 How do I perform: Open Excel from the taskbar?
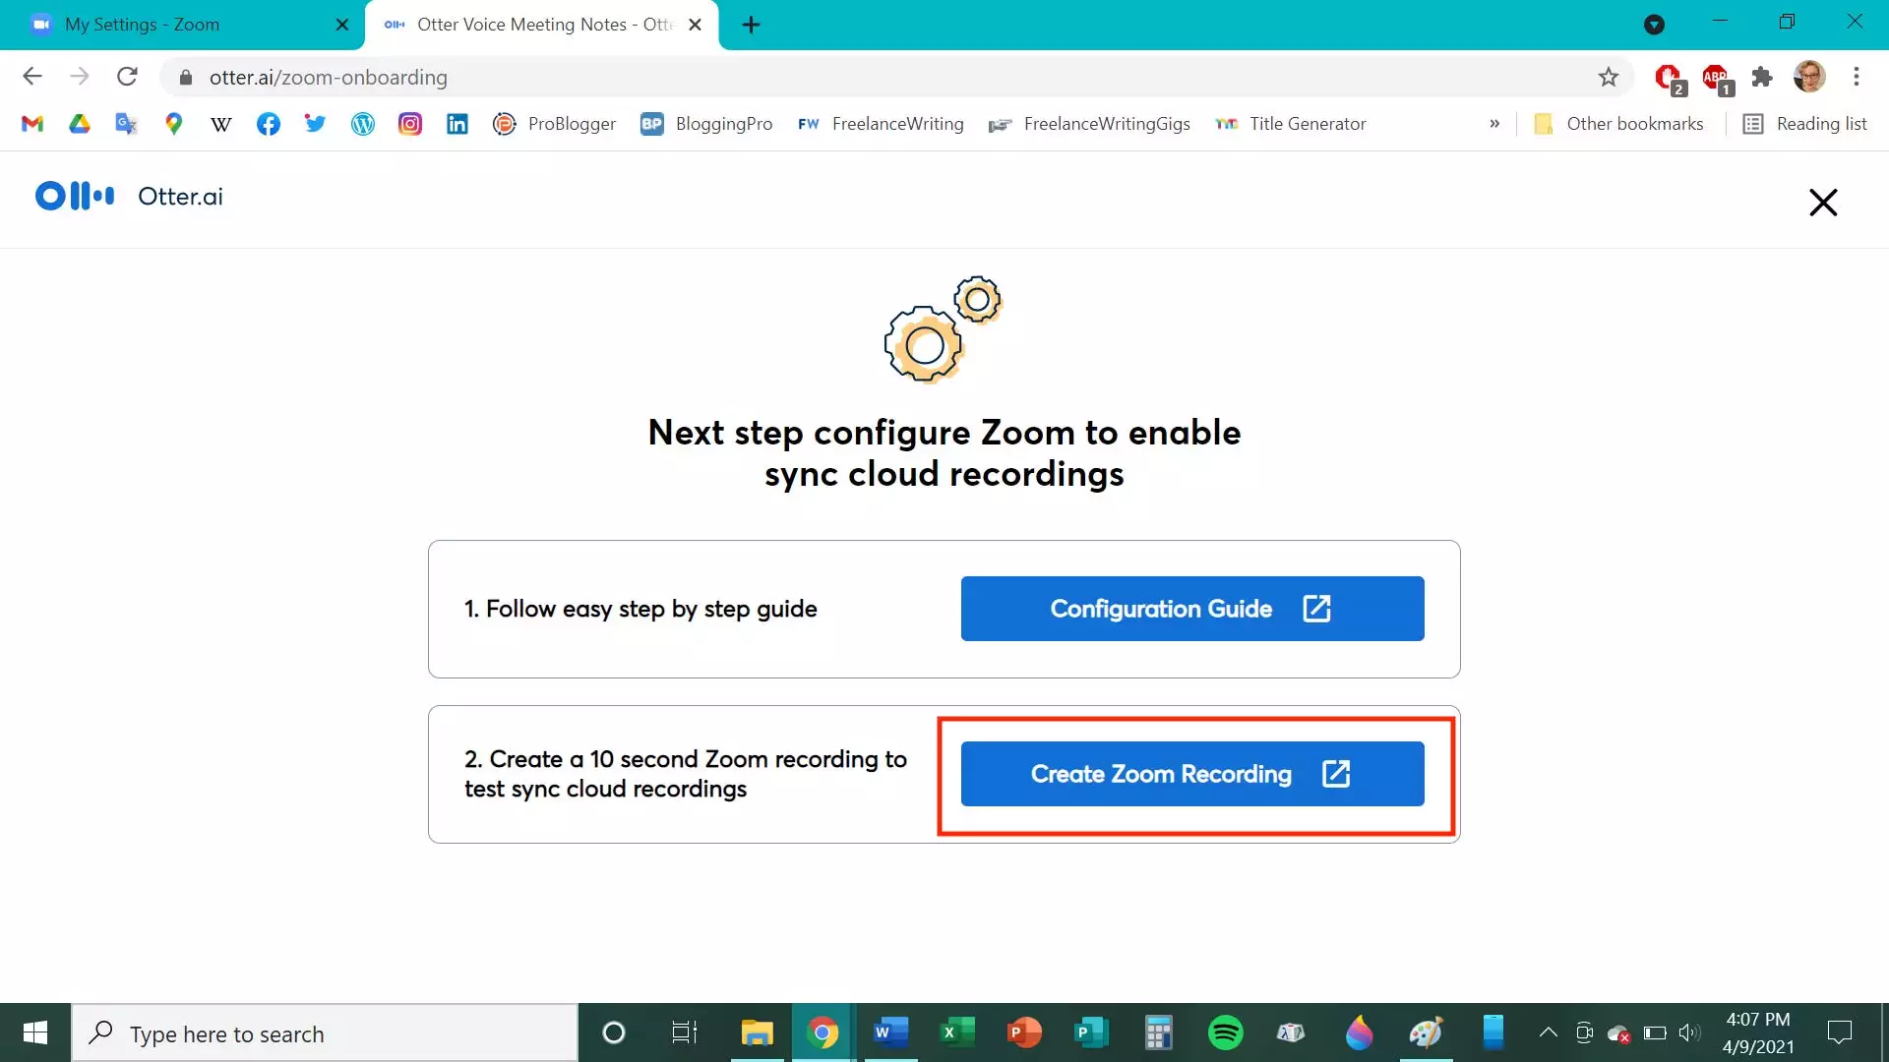click(x=957, y=1032)
